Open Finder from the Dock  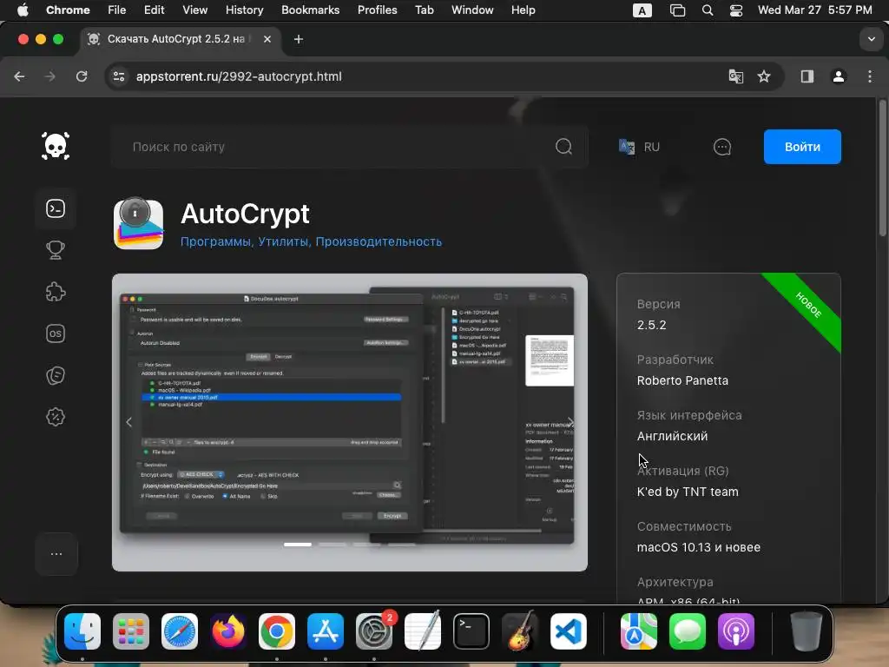coord(82,631)
